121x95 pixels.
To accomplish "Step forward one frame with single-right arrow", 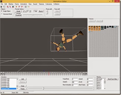I will [84, 74].
